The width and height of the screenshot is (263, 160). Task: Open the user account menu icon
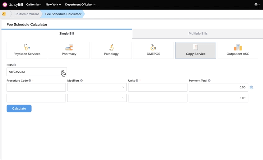[x=257, y=5]
